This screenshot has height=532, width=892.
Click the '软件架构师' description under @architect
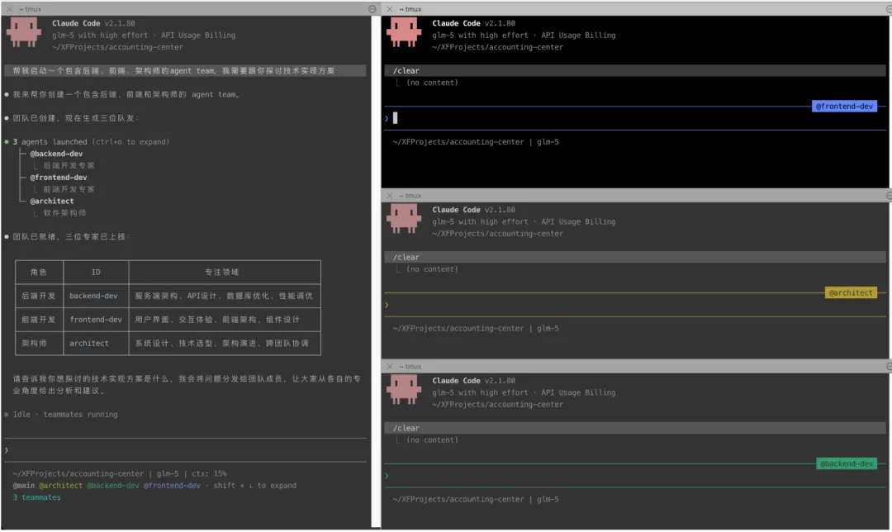(64, 213)
